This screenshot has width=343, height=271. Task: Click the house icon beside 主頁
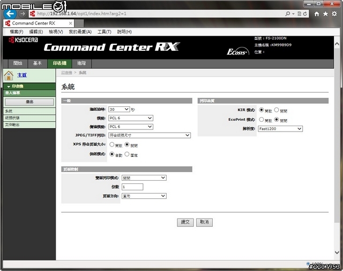[x=9, y=75]
